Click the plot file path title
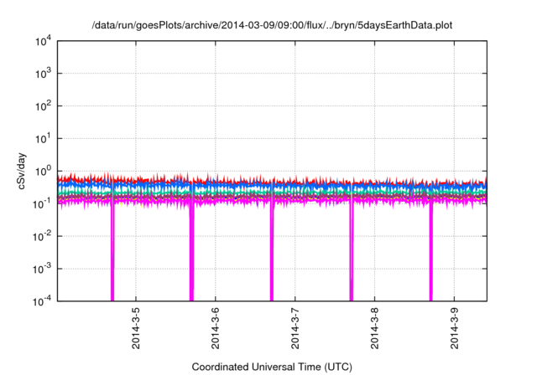The height and width of the screenshot is (375, 537). [272, 25]
